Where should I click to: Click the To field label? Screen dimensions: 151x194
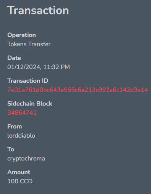click(11, 149)
